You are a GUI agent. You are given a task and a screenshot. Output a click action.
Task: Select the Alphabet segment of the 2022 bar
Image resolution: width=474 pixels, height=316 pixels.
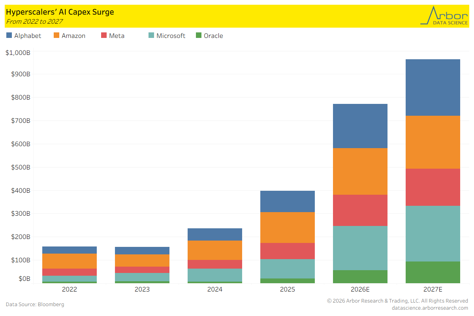coord(70,250)
